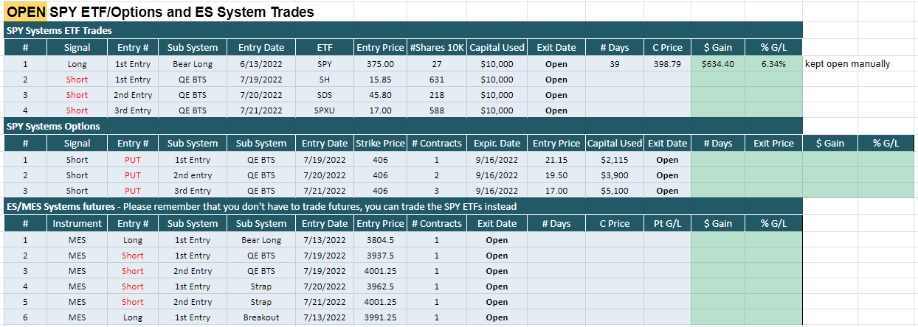
Task: Select the $5,100 capital used cell
Action: (x=615, y=191)
